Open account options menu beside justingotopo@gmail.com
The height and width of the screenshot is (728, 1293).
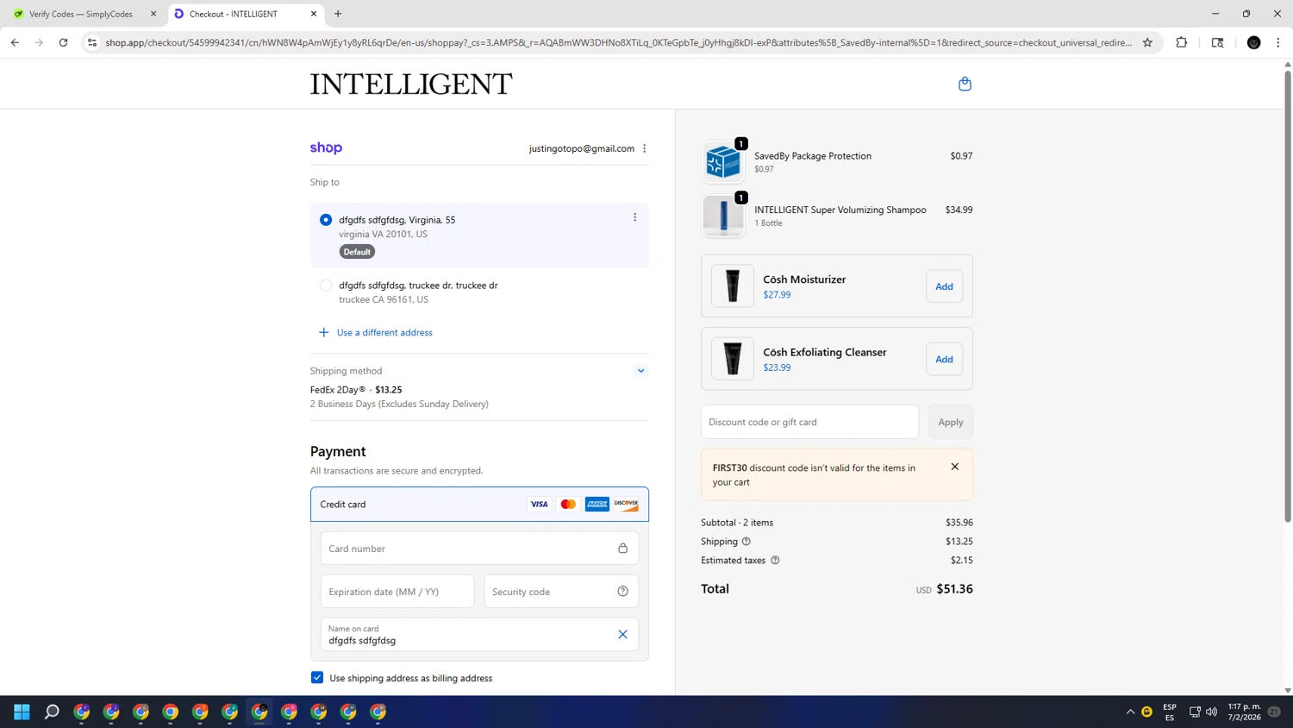[x=644, y=148]
